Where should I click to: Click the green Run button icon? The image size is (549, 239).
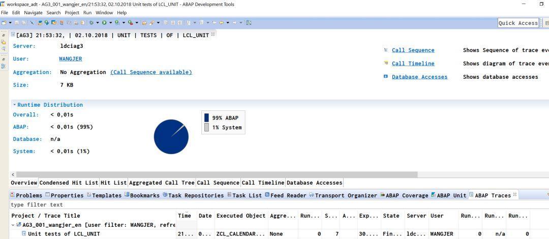click(104, 23)
